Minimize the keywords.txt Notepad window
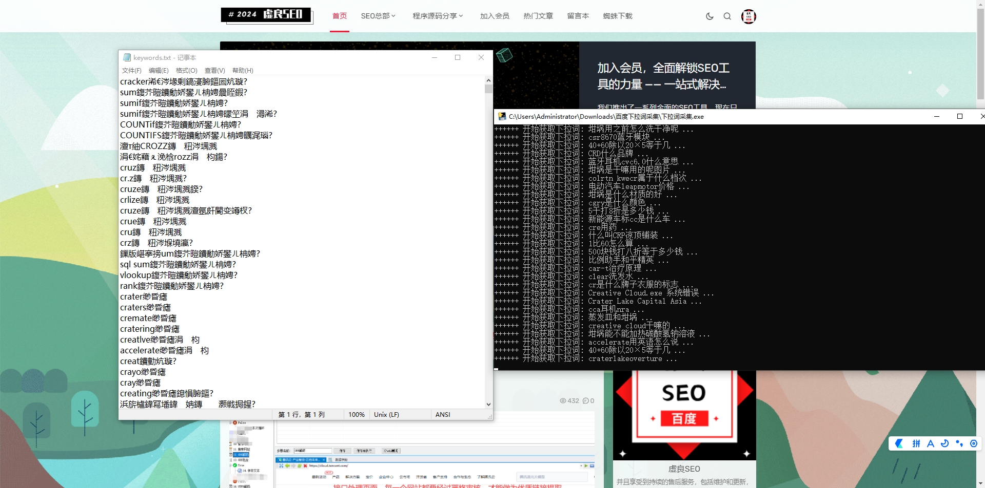The height and width of the screenshot is (488, 985). (x=435, y=57)
